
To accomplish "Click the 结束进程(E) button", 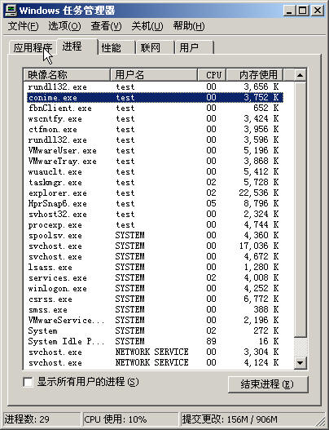I will tap(268, 384).
